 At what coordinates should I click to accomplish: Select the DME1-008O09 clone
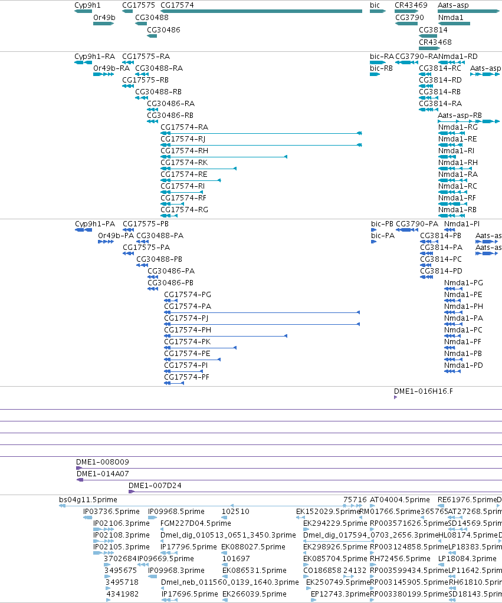click(x=289, y=468)
